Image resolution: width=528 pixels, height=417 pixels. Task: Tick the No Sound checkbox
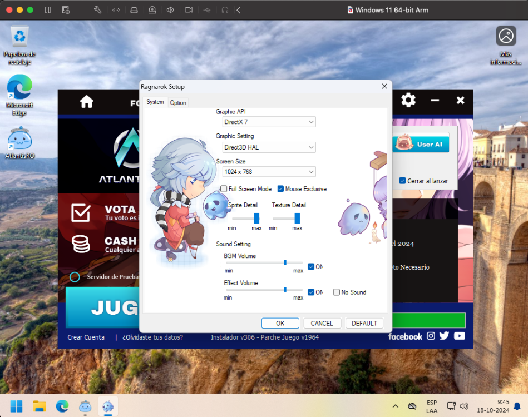pyautogui.click(x=337, y=292)
